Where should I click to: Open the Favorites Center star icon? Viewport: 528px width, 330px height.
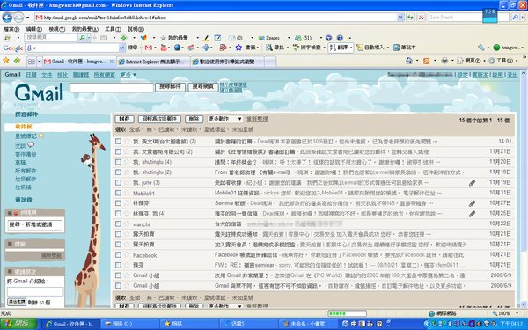(6, 61)
